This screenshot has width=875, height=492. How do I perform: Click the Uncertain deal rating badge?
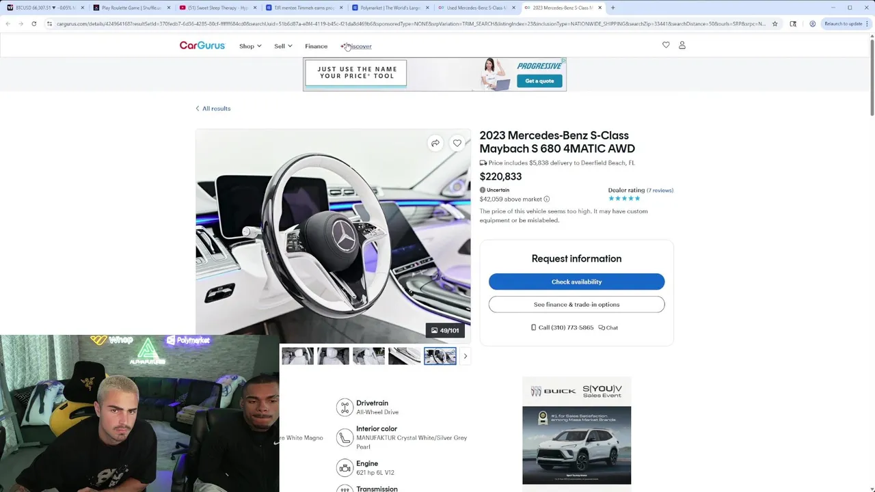(x=494, y=190)
